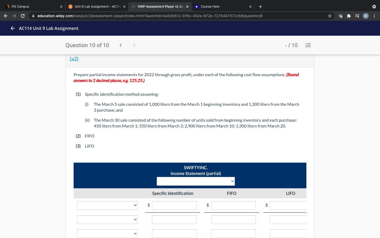Open the browser extensions puzzle icon
The width and height of the screenshot is (380, 238).
[349, 16]
